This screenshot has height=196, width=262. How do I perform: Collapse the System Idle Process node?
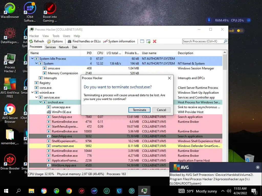[x=32, y=58]
